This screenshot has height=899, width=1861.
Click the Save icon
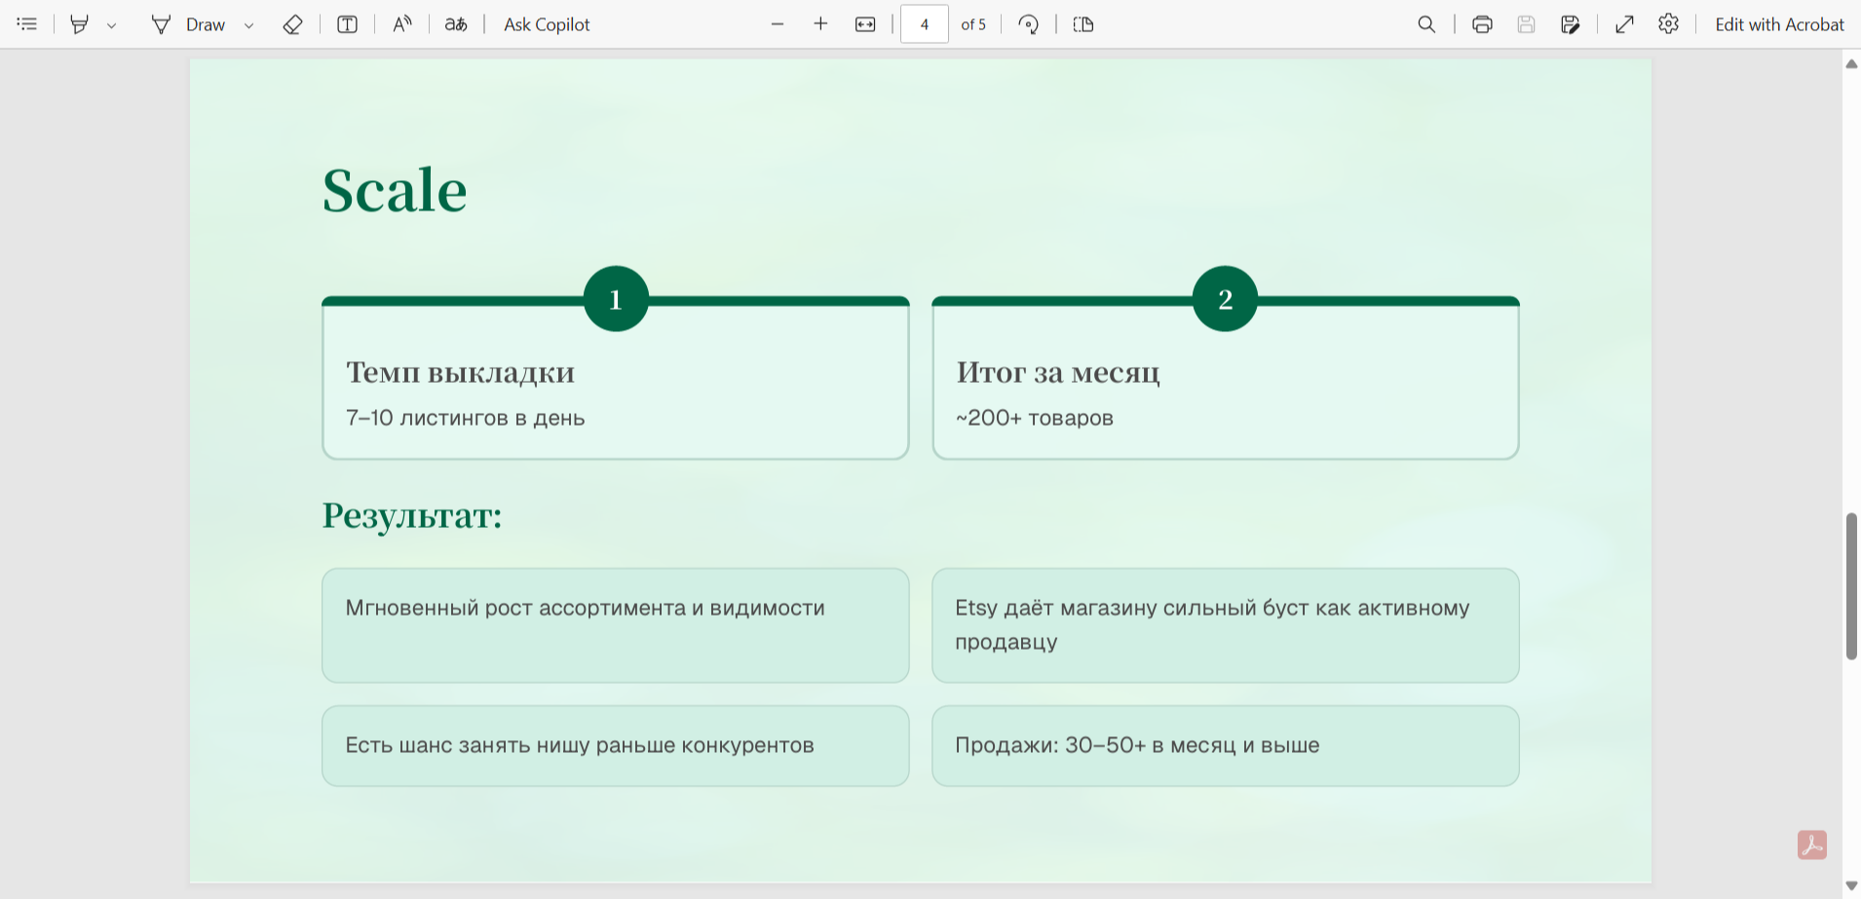pos(1526,24)
